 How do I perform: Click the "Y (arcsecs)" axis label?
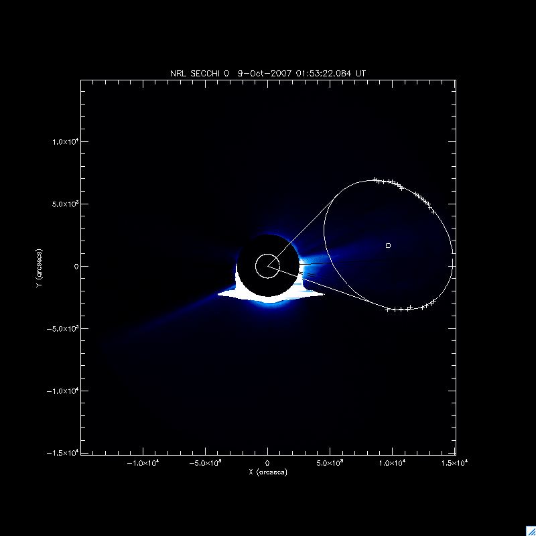pyautogui.click(x=41, y=266)
